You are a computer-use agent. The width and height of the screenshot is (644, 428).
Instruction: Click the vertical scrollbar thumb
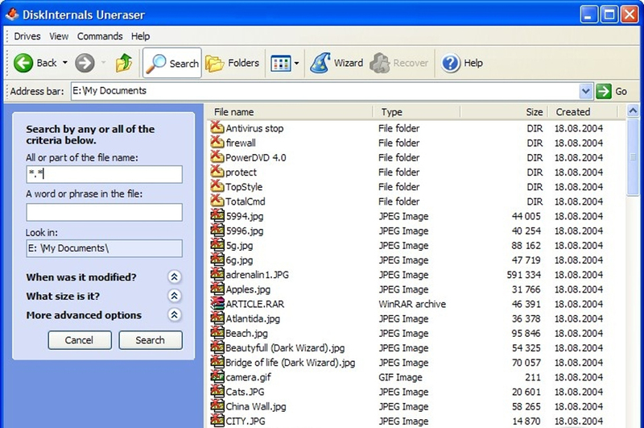(633, 157)
